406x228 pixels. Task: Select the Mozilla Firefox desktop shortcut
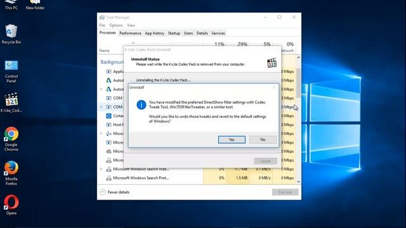[x=11, y=173]
